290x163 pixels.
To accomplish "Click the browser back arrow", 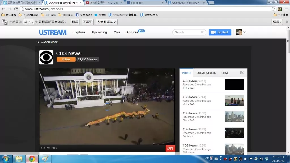I will [4, 9].
